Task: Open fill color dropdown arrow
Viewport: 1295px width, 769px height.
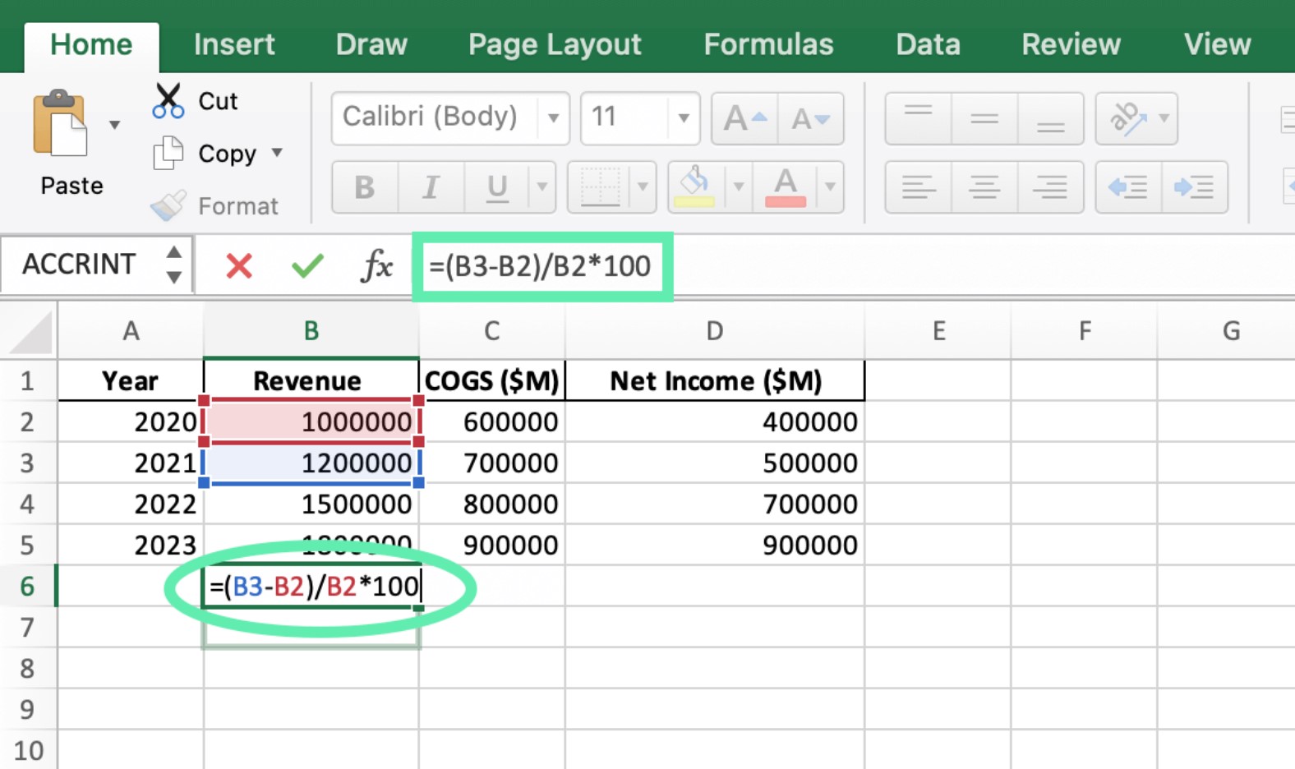Action: coord(739,187)
